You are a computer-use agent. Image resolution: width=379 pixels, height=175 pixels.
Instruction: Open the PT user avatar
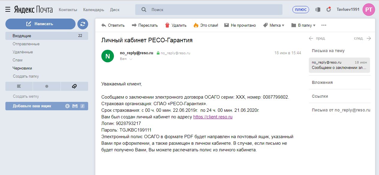coord(369,10)
